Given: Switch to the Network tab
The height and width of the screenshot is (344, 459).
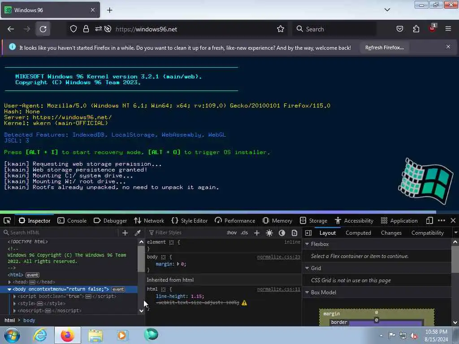Looking at the screenshot, I should [149, 220].
